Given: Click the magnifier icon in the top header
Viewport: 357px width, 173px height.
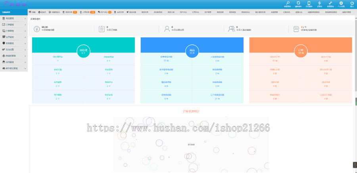Looking at the screenshot, I should 288,3.
